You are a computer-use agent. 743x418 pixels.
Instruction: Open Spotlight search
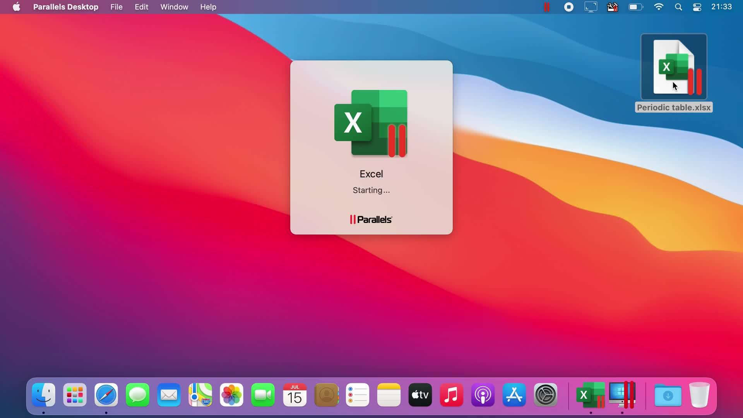point(678,7)
